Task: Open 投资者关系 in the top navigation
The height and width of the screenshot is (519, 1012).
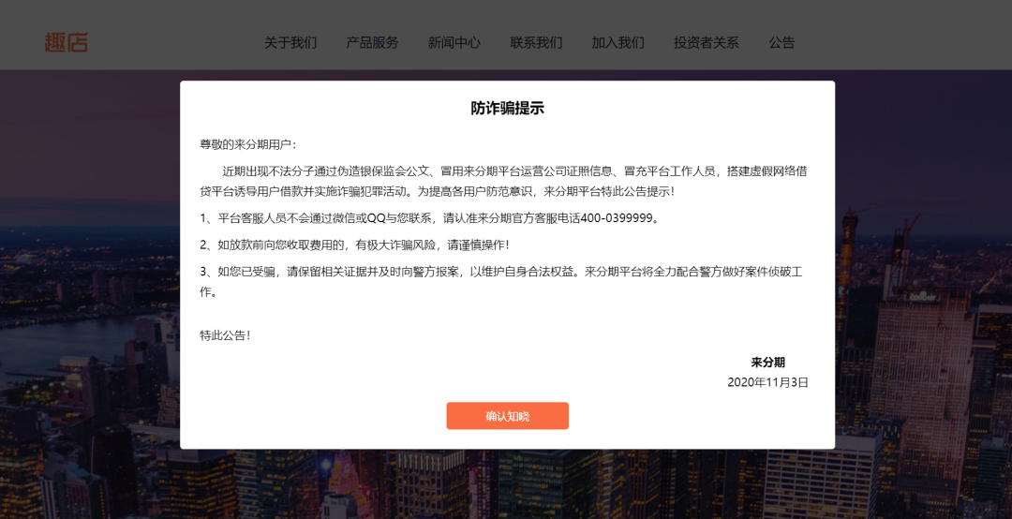Action: (x=707, y=42)
